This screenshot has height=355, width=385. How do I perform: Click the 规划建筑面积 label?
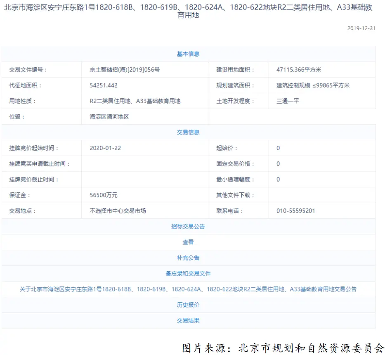pyautogui.click(x=235, y=85)
